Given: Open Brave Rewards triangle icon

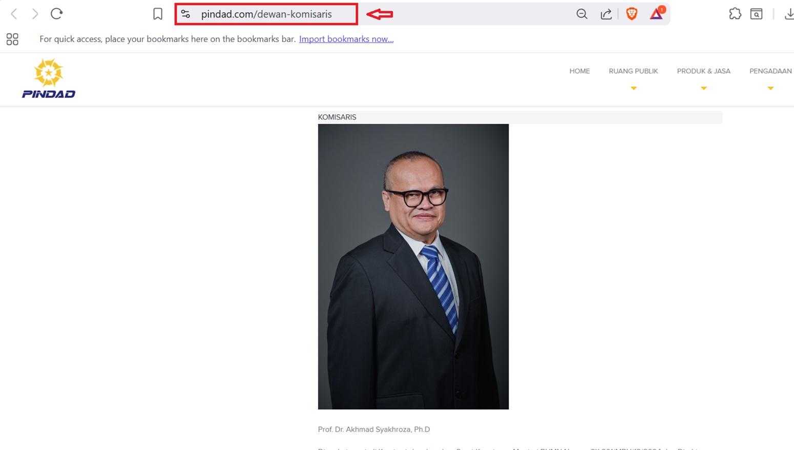Looking at the screenshot, I should point(657,14).
